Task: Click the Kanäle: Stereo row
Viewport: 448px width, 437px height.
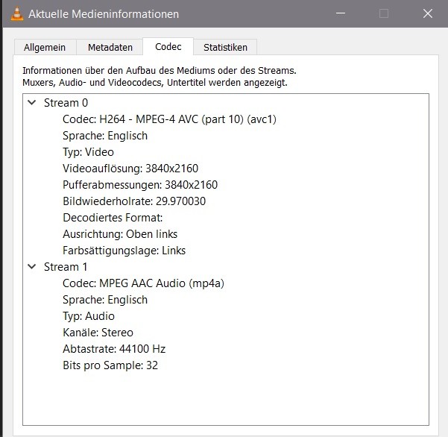Action: (x=98, y=333)
